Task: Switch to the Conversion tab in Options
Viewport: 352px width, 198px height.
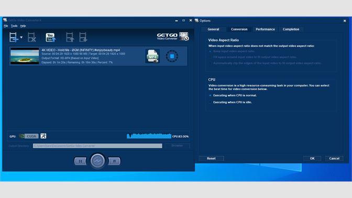Action: tap(239, 29)
